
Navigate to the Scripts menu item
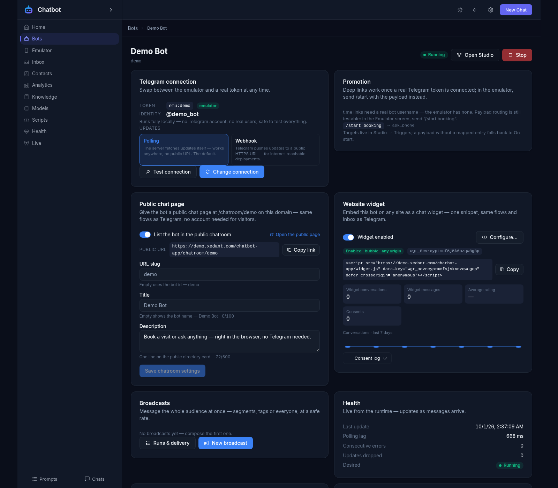click(x=70, y=120)
